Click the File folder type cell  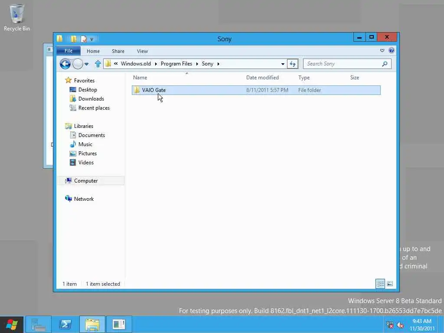tap(310, 90)
